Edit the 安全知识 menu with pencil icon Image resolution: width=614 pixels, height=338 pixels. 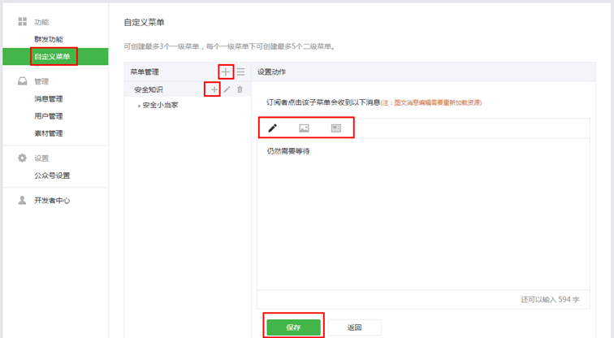pyautogui.click(x=227, y=89)
